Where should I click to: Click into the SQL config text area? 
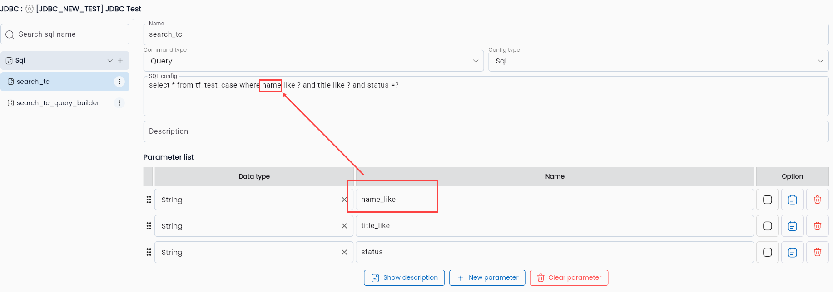pyautogui.click(x=486, y=96)
